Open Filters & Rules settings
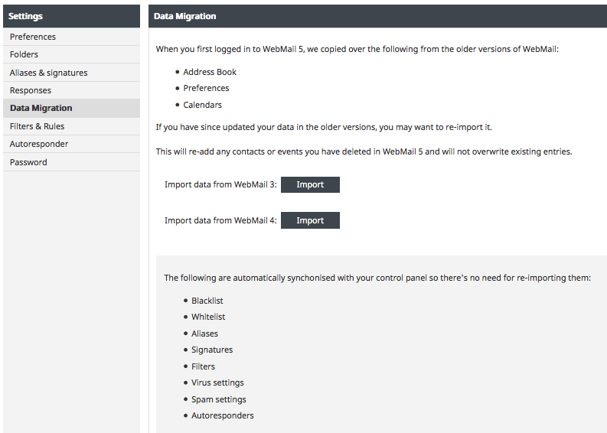This screenshot has width=607, height=433. 38,126
